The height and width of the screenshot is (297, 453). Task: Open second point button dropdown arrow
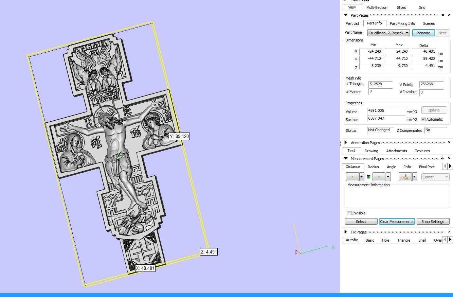(x=388, y=177)
